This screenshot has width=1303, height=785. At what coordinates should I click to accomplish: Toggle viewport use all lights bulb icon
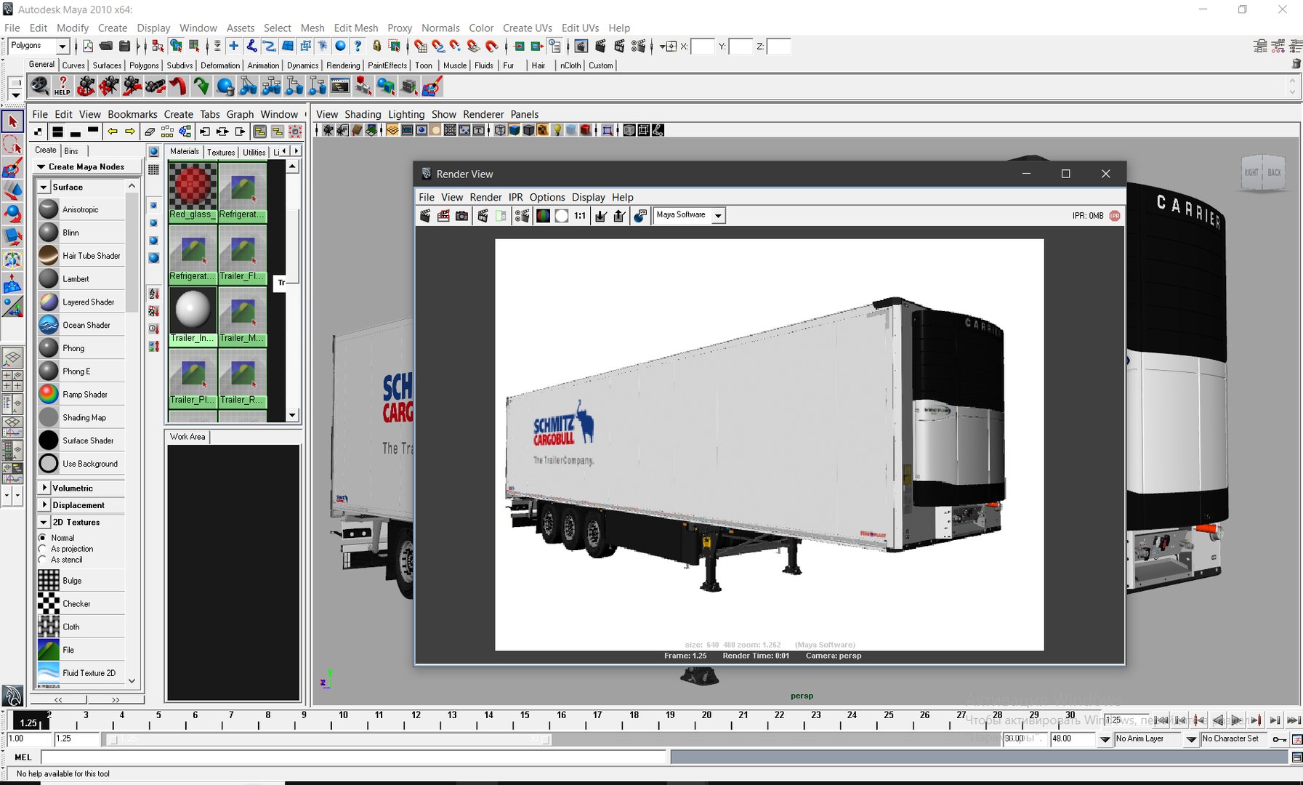click(557, 130)
